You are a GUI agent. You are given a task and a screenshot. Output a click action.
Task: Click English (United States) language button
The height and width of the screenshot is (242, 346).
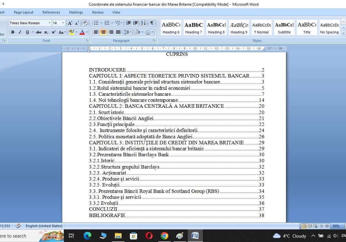pyautogui.click(x=44, y=226)
